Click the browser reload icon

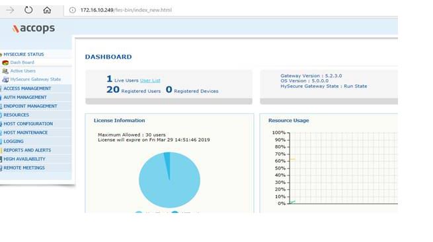pyautogui.click(x=28, y=10)
